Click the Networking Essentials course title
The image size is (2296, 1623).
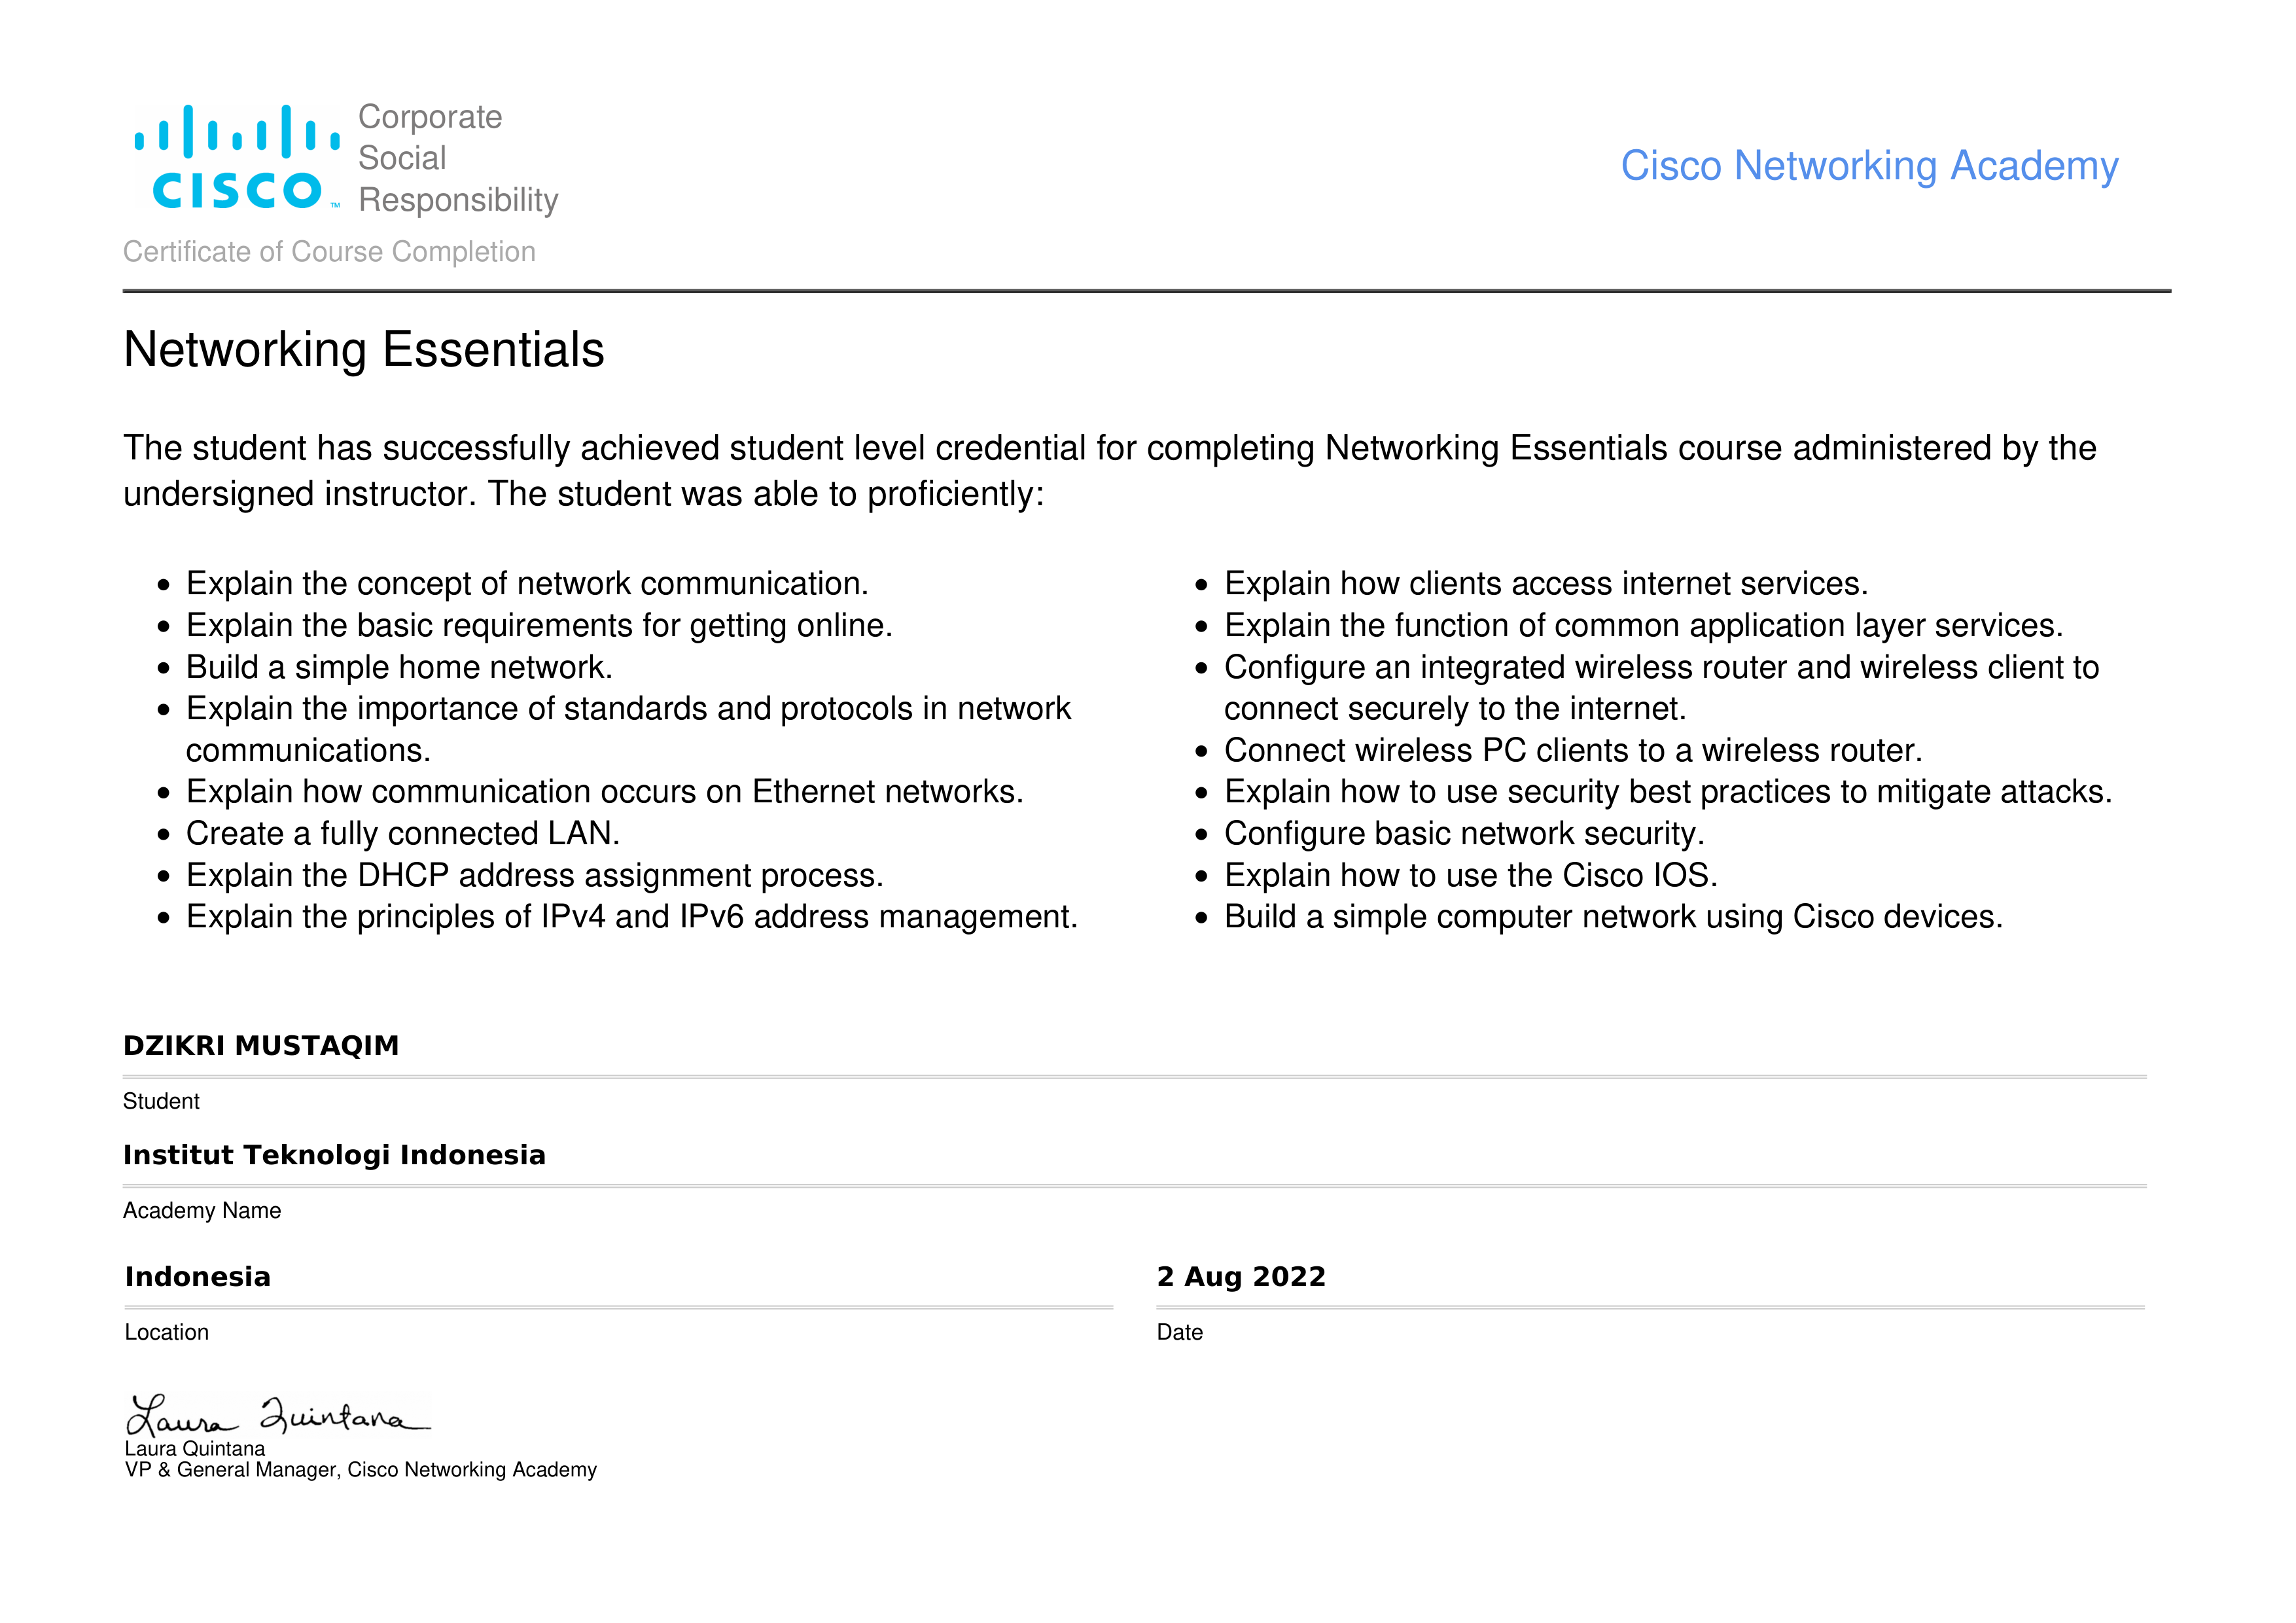(x=363, y=350)
